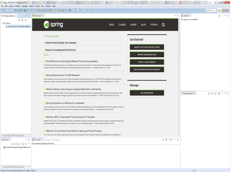
Task: Click the Stop server red square in Servers view
Action: pos(23,144)
